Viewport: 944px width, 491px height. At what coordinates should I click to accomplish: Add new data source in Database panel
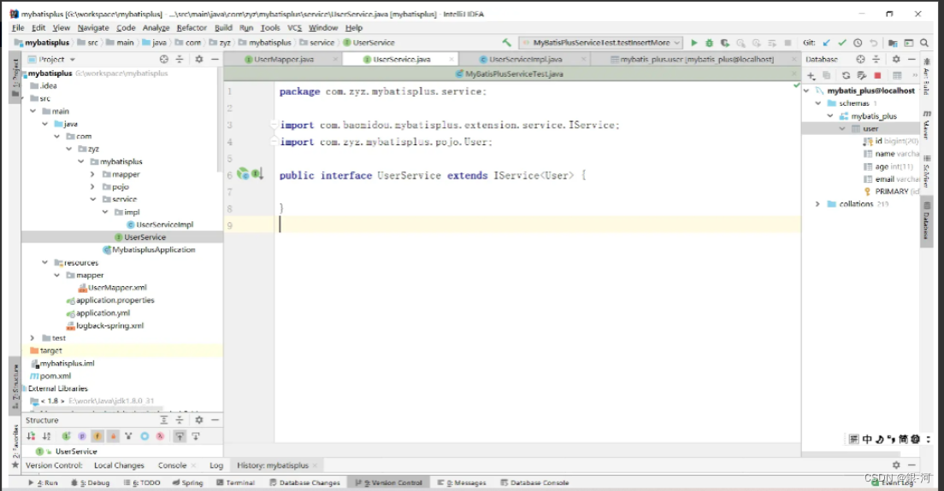pyautogui.click(x=811, y=76)
